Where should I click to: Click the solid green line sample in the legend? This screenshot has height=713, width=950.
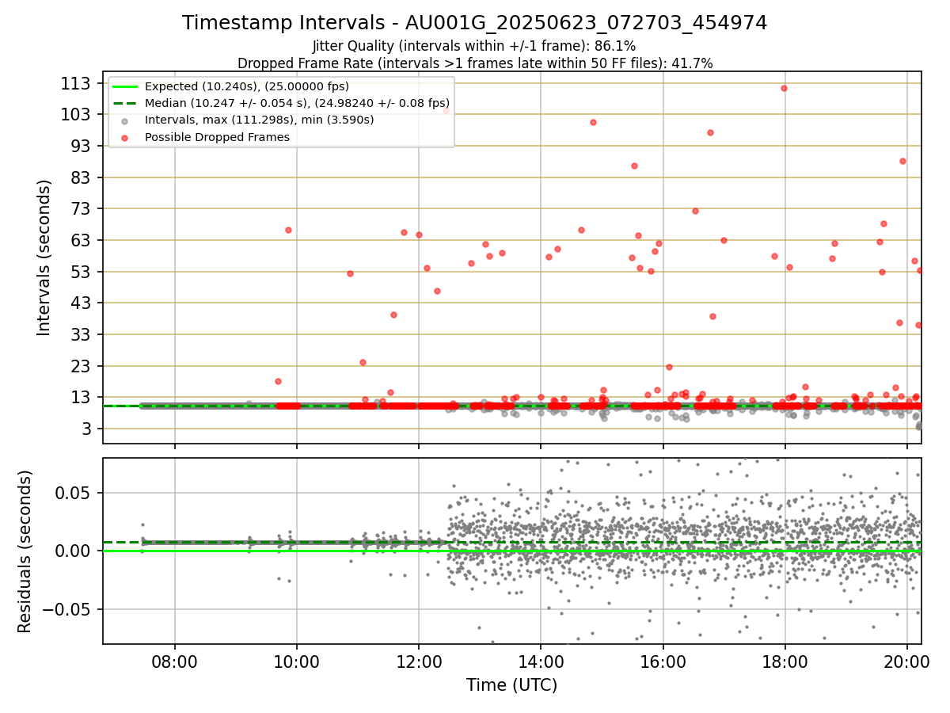point(125,86)
